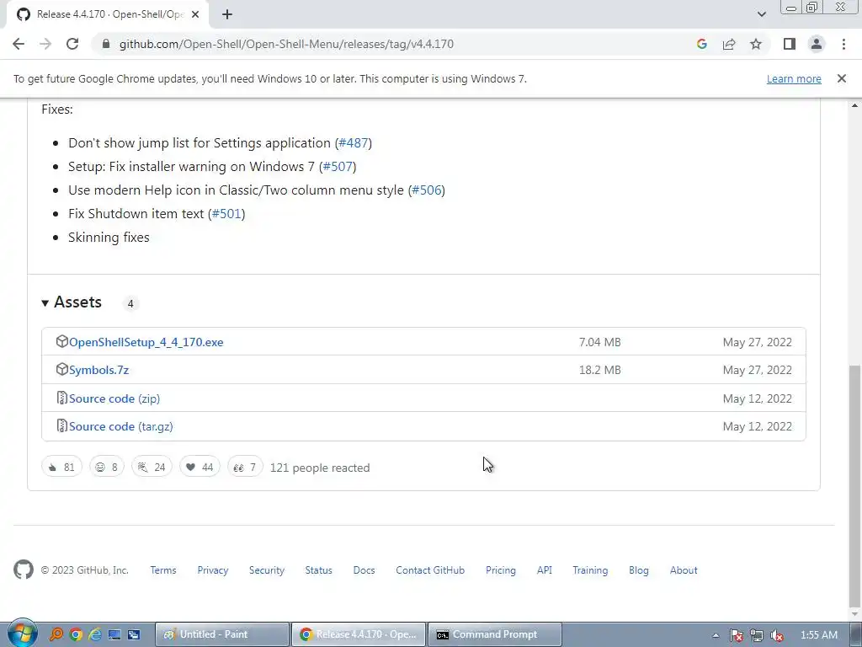Go back to the previous page
This screenshot has width=862, height=647.
tap(19, 44)
